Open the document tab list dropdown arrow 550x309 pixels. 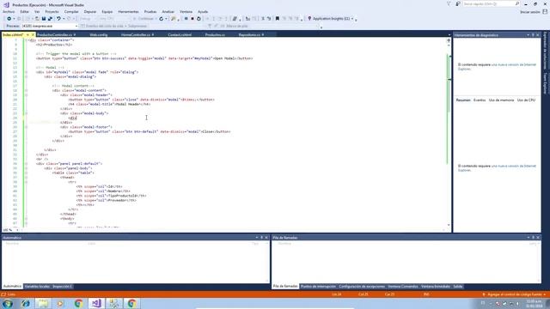click(x=449, y=35)
